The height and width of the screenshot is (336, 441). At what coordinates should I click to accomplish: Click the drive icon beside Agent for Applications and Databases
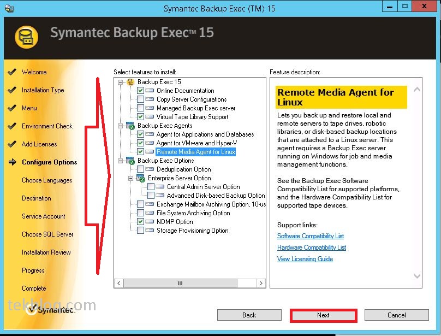click(x=150, y=134)
